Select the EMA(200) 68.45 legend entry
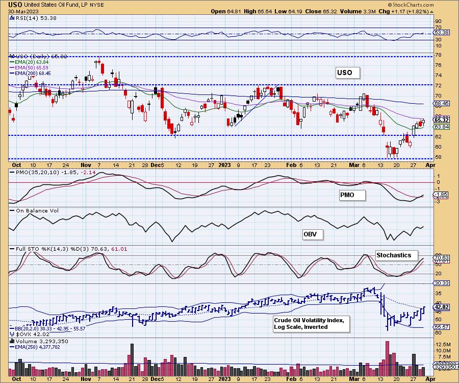The height and width of the screenshot is (383, 459). pyautogui.click(x=31, y=73)
